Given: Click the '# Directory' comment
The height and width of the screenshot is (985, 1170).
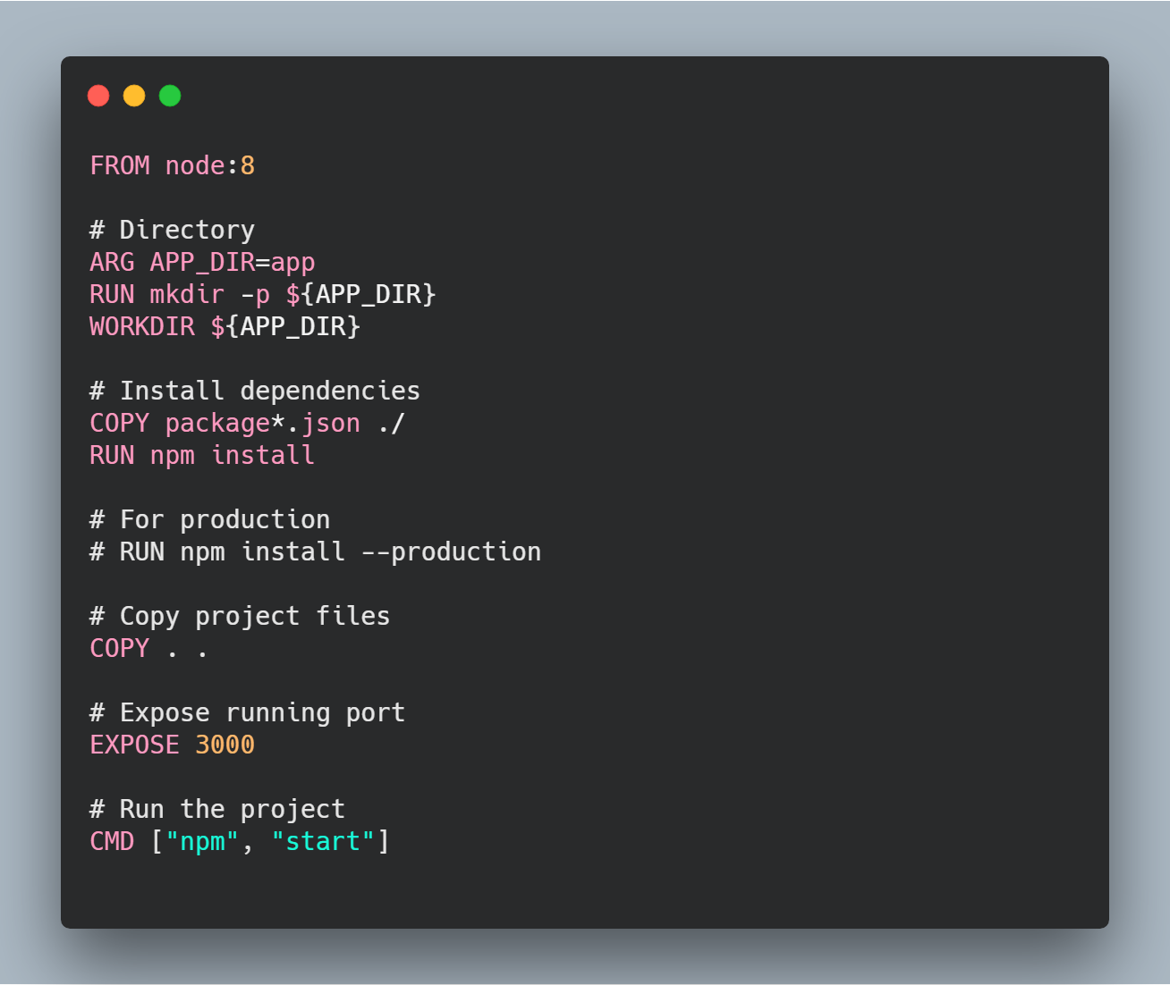Looking at the screenshot, I should (173, 230).
